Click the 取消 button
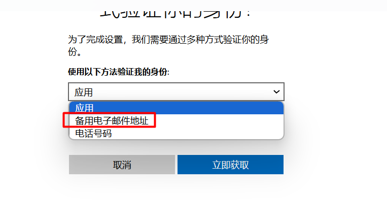 tap(122, 165)
